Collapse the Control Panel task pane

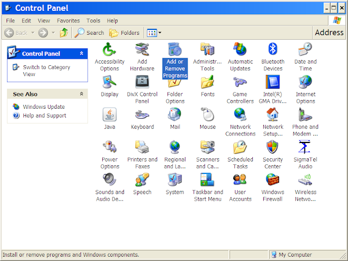pos(82,53)
